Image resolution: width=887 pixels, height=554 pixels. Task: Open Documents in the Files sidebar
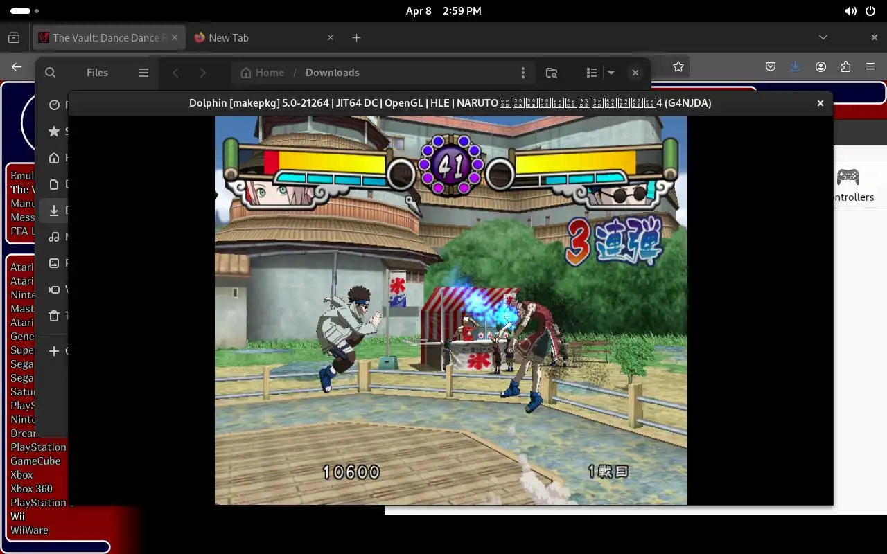click(54, 184)
